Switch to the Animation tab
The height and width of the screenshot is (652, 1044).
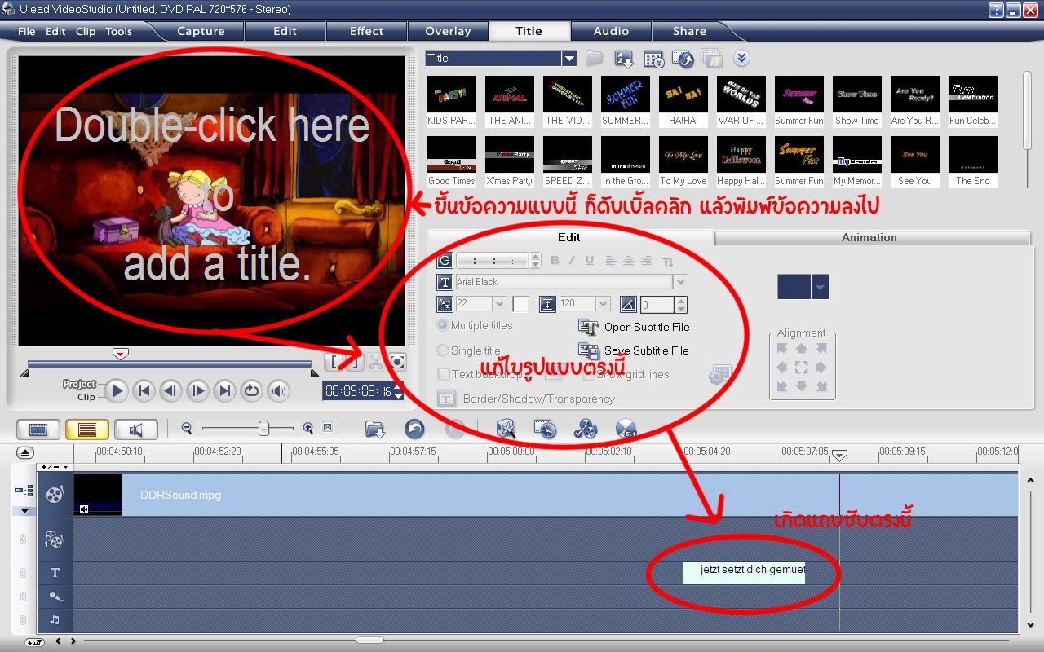coord(869,237)
